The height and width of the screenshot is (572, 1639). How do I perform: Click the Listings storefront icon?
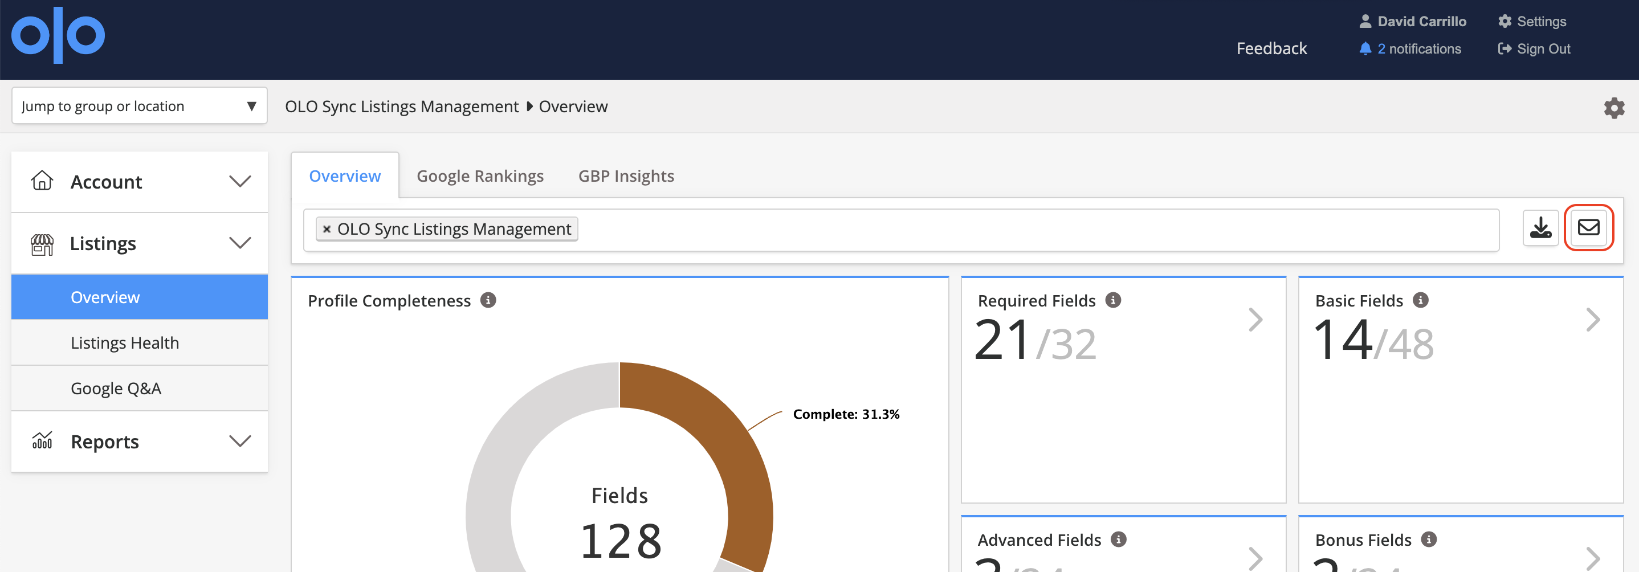click(x=42, y=244)
